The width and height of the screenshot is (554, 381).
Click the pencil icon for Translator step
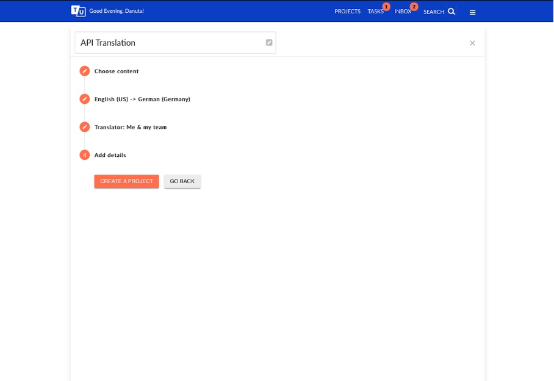(84, 127)
